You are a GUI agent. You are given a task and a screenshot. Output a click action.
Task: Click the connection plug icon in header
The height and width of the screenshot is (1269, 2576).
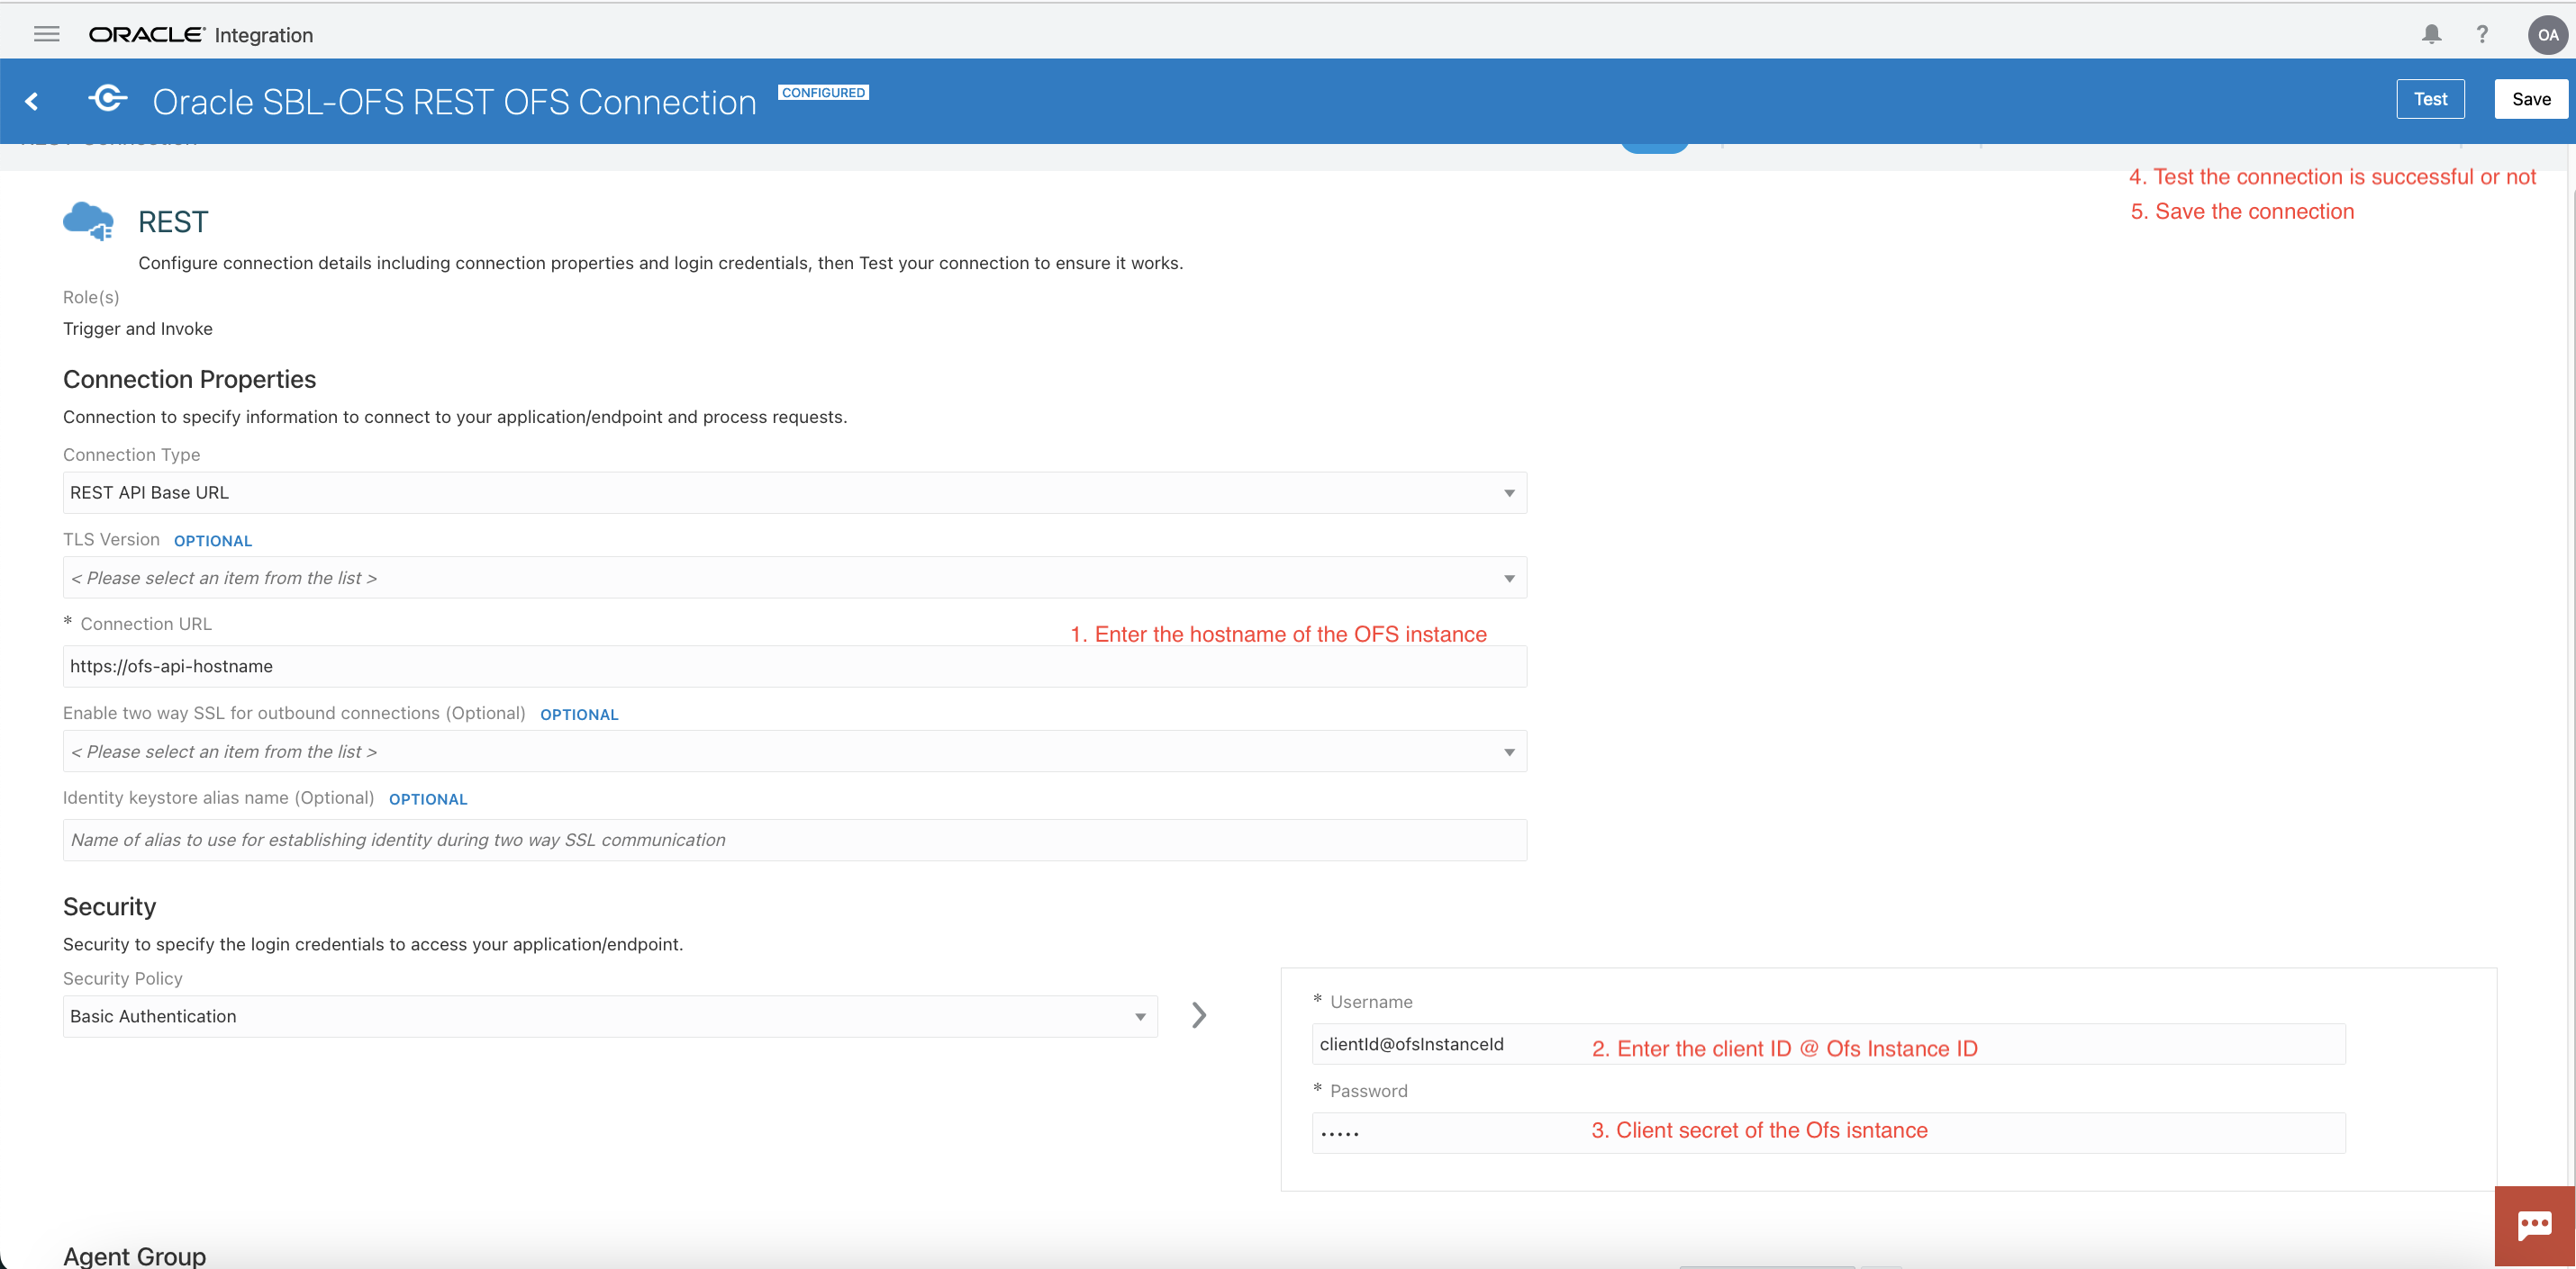(x=108, y=99)
